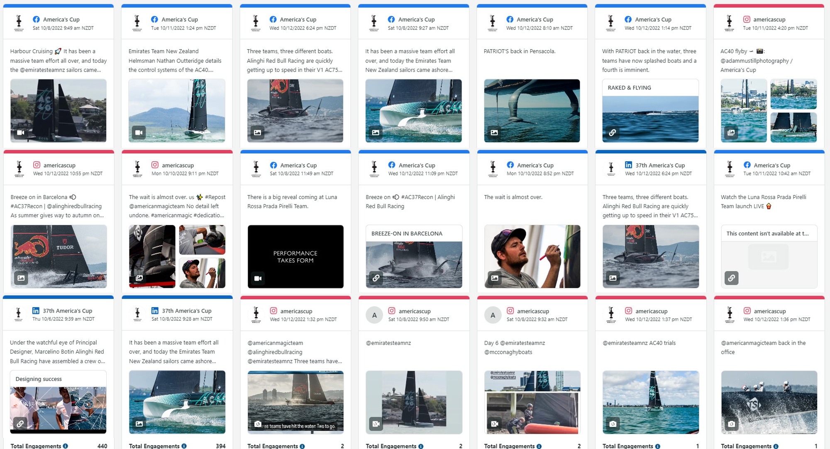Click info icon beside Total Engagements on Wed 10/12/2022 1:36 pm post
The height and width of the screenshot is (449, 830).
[776, 446]
